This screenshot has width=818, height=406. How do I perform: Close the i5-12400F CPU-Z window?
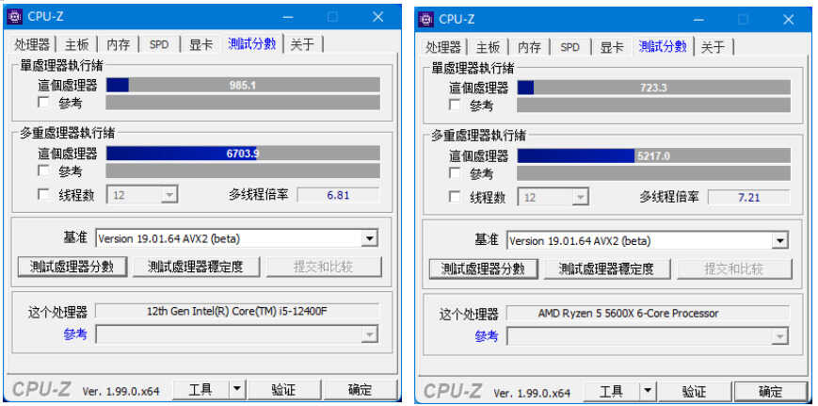pos(377,17)
